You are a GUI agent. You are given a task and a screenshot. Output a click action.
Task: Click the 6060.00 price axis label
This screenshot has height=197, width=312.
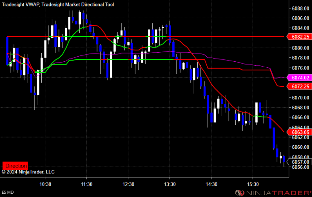pos(301,147)
